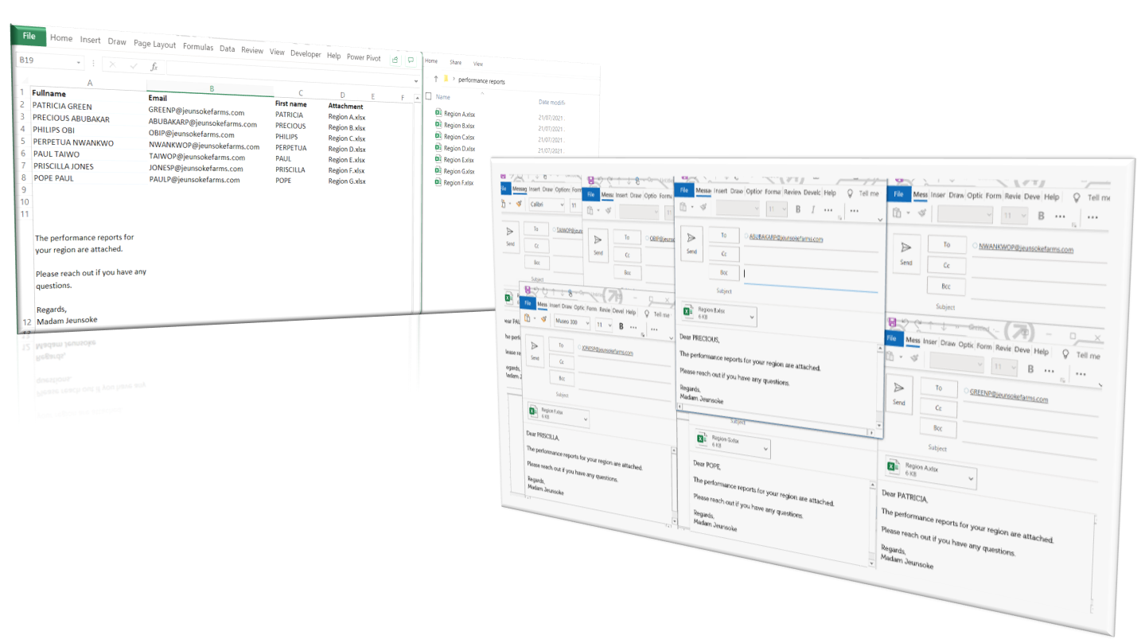This screenshot has height=639, width=1141.
Task: Switch to the Page Layout tab in Excel
Action: (154, 45)
